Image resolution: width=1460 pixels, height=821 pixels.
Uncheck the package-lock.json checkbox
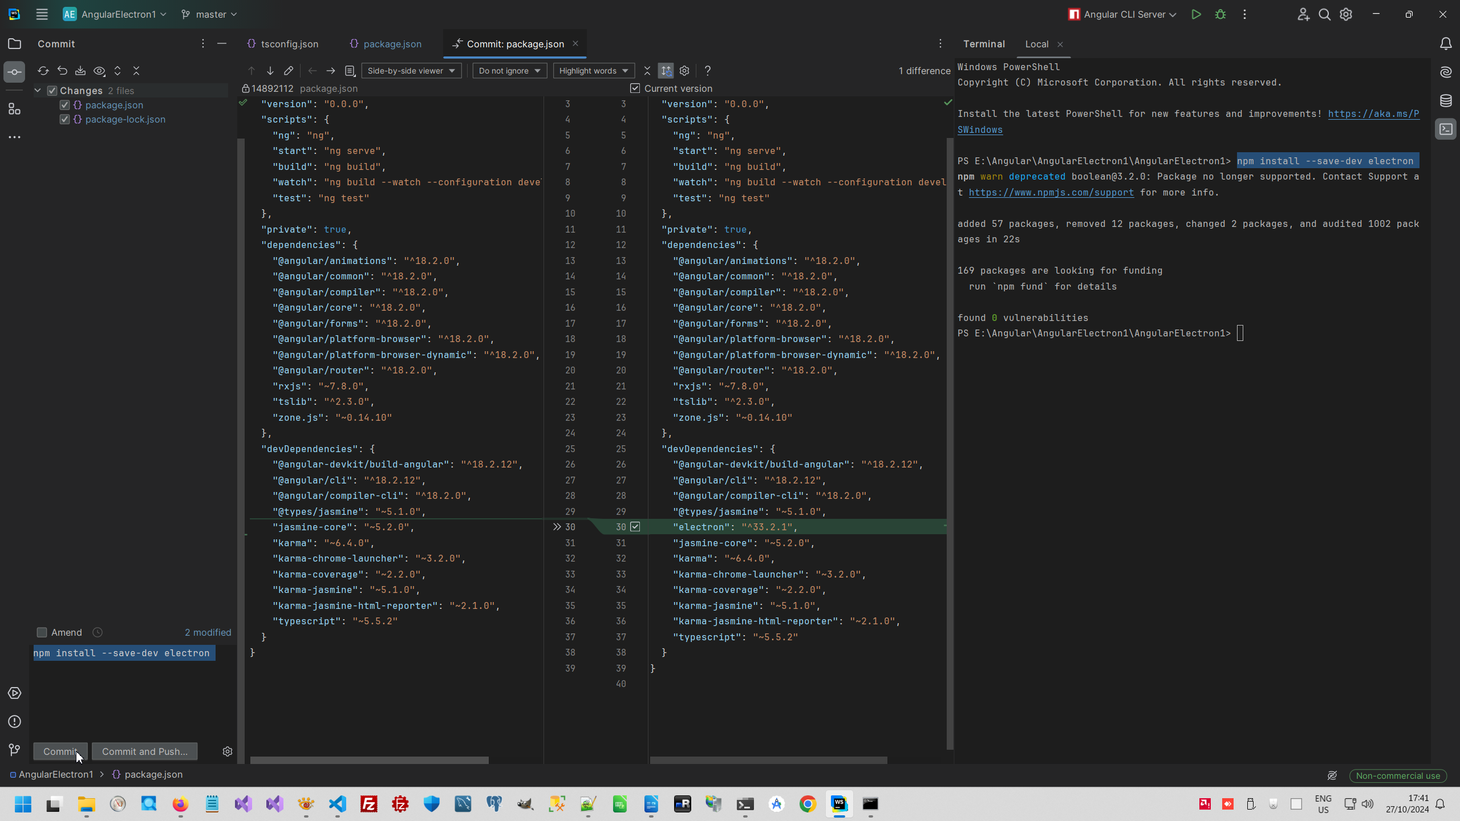point(64,119)
